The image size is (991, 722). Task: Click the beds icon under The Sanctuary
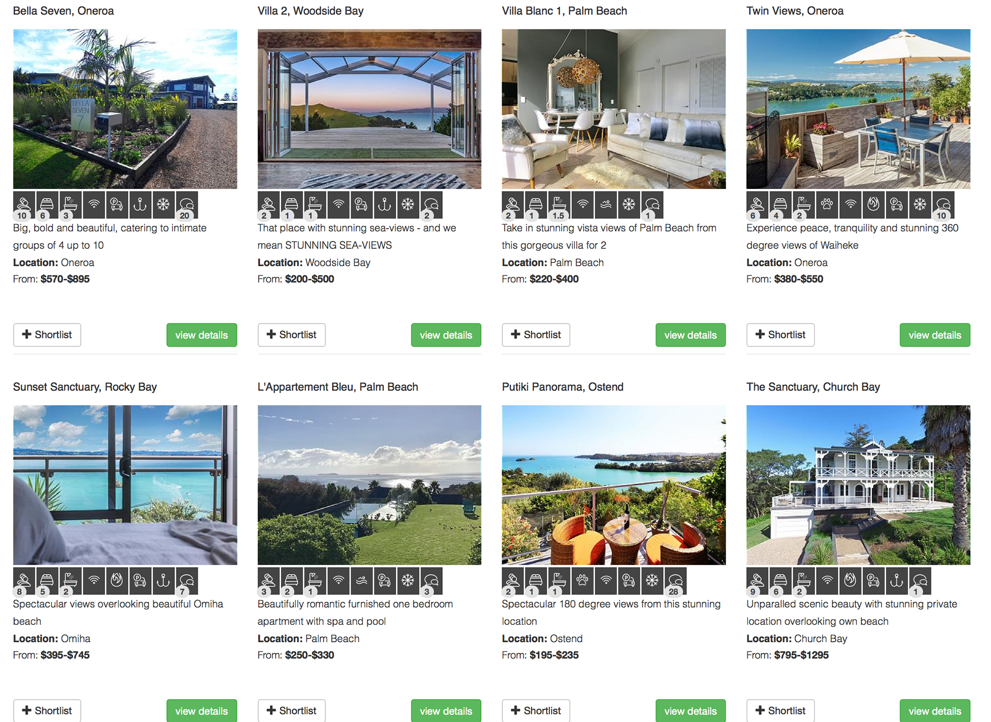(780, 580)
